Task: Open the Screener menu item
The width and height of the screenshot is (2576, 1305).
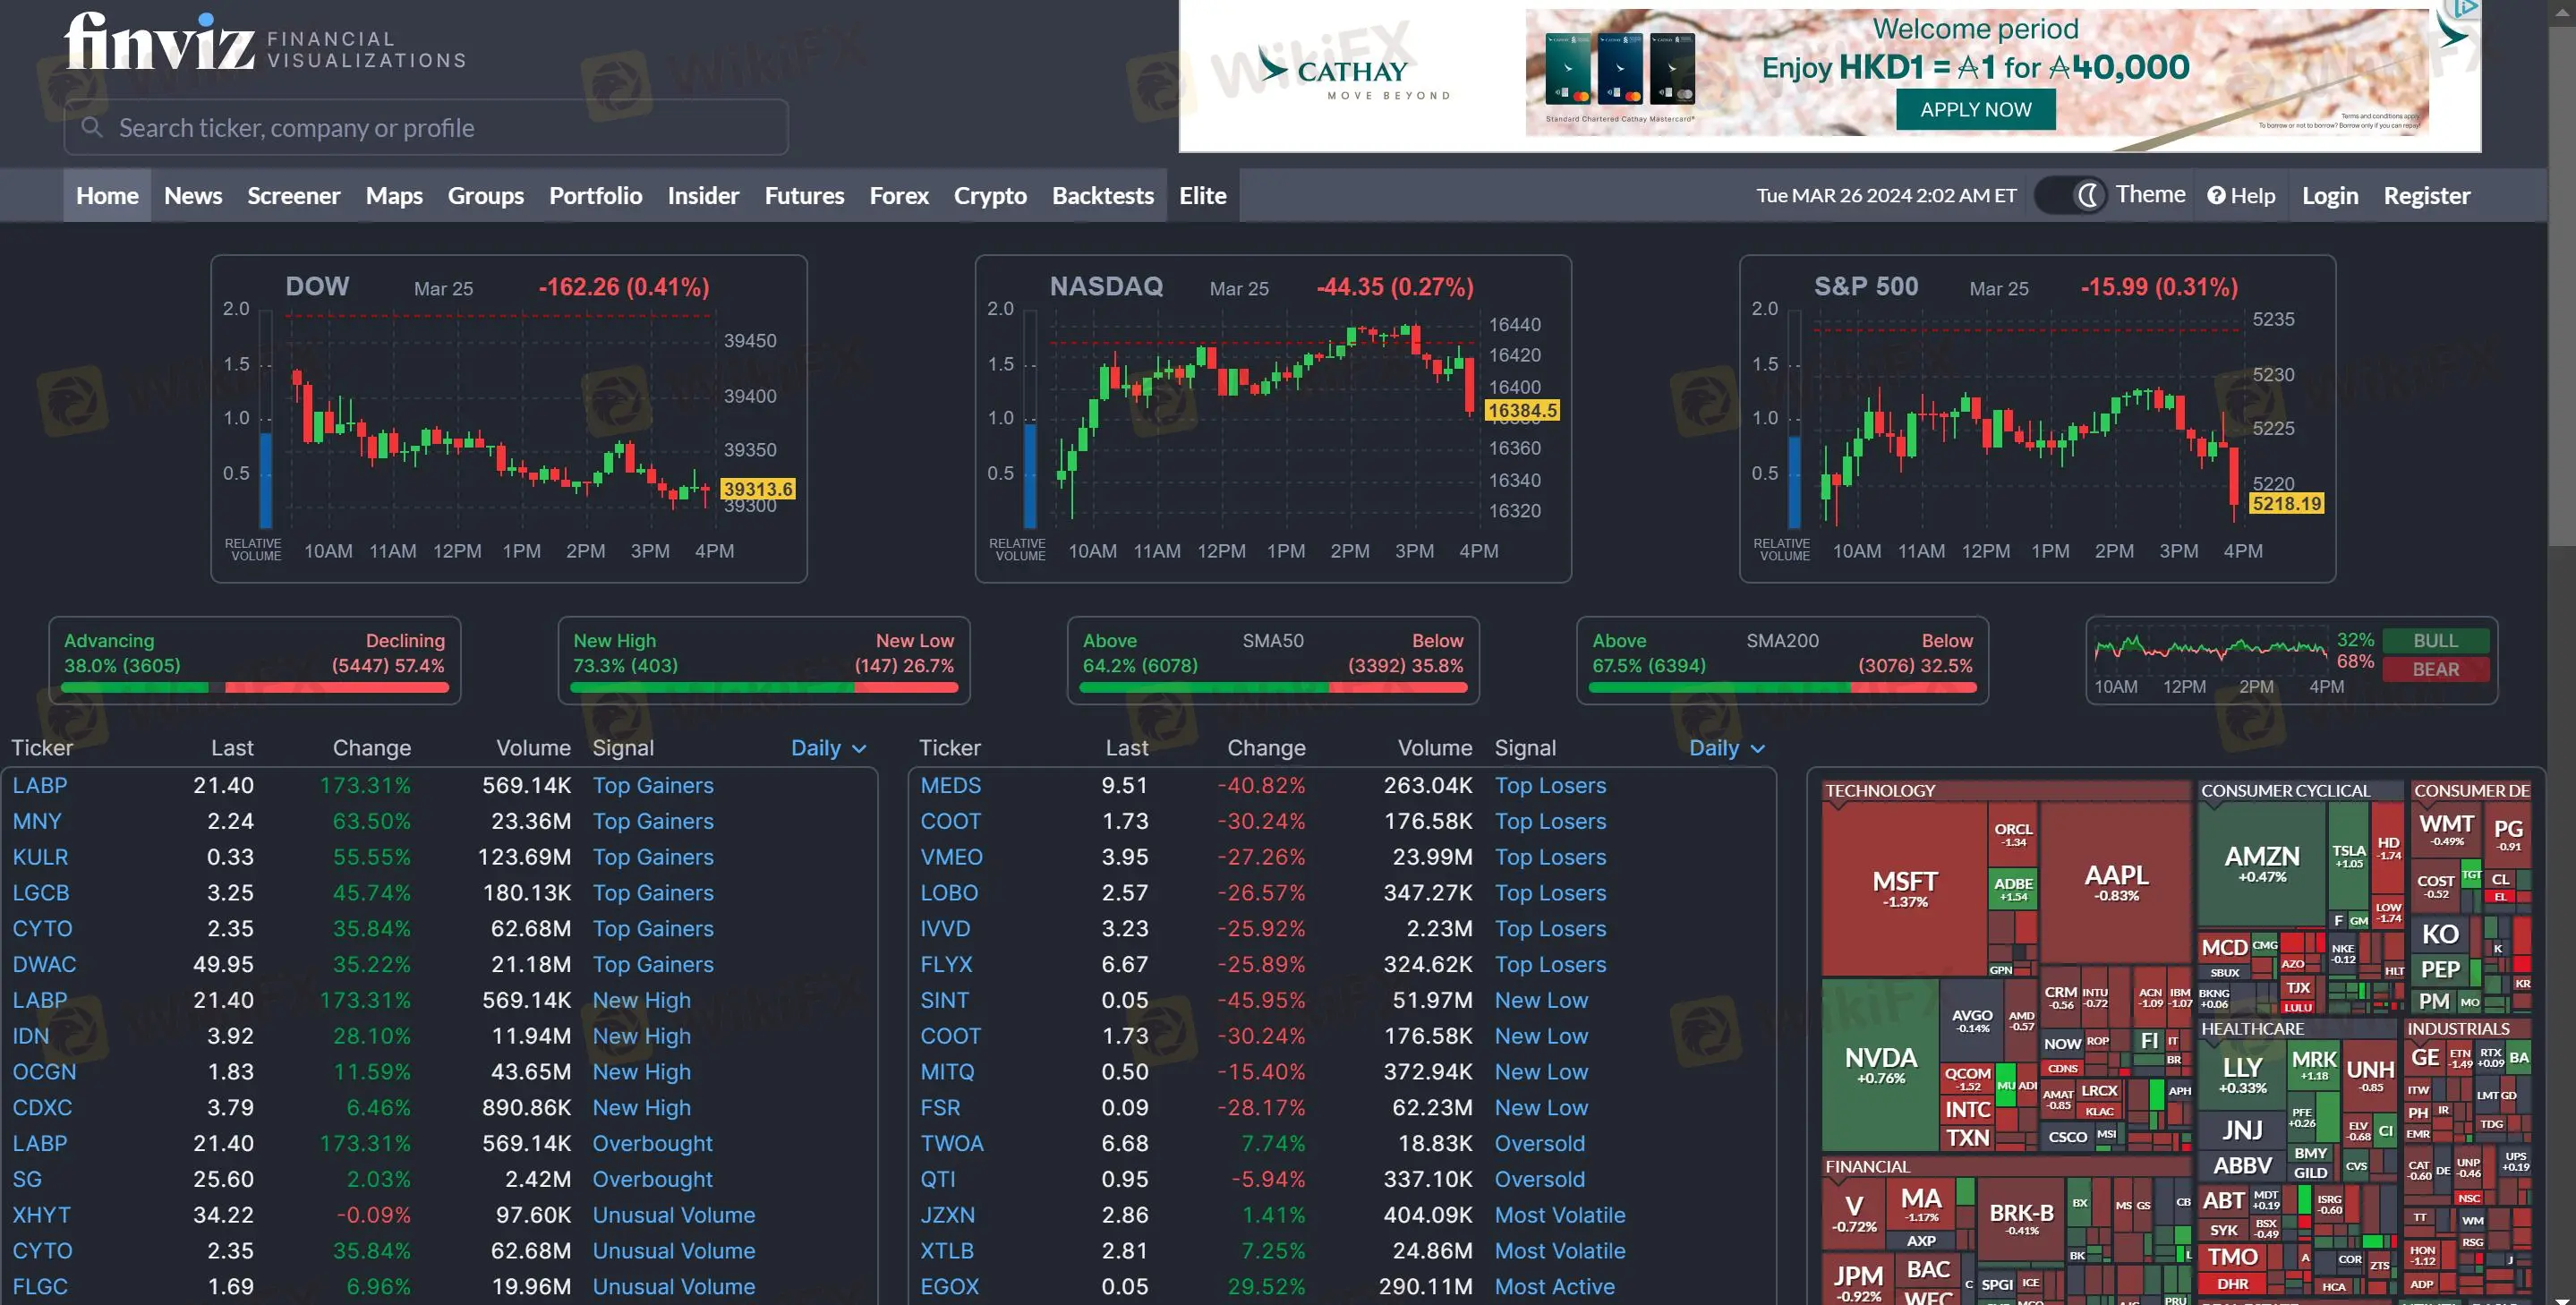Action: 293,196
